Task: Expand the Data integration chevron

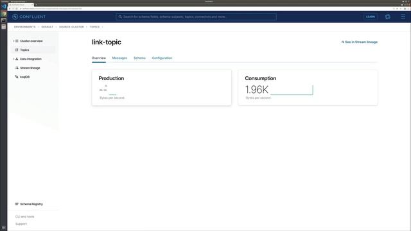Action: coord(13,59)
